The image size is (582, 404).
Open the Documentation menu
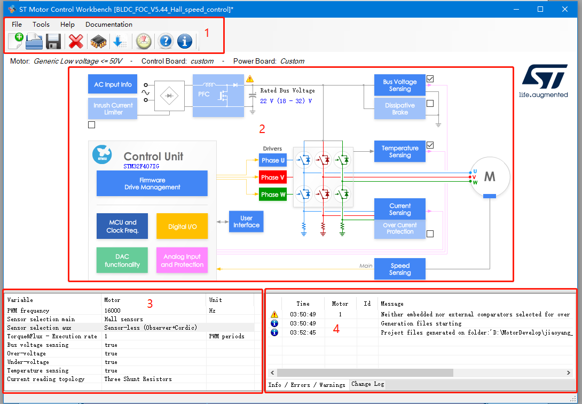point(109,25)
